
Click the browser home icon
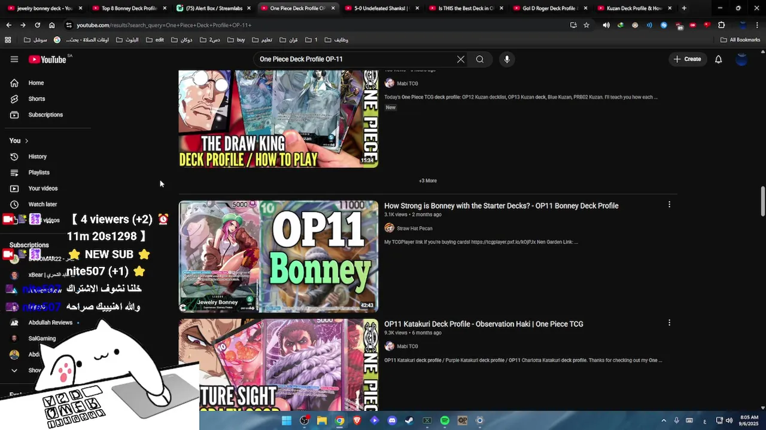coord(52,25)
